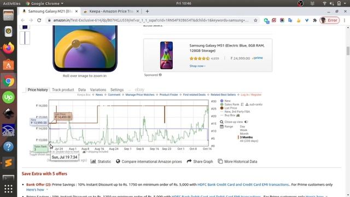Open a new browser tab
This screenshot has width=350, height=197.
(x=147, y=11)
